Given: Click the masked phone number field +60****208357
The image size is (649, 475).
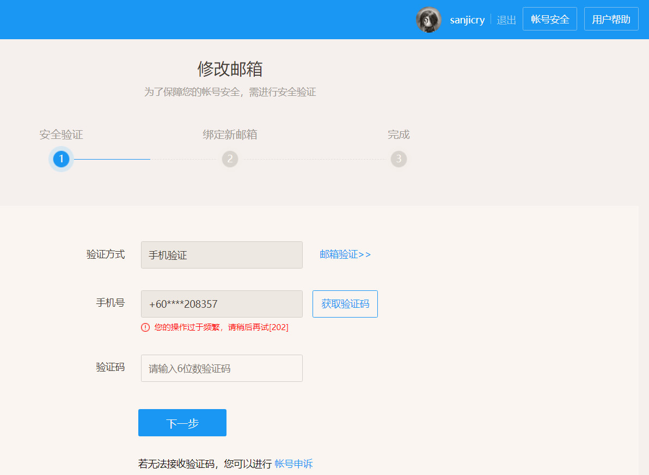Looking at the screenshot, I should (222, 304).
